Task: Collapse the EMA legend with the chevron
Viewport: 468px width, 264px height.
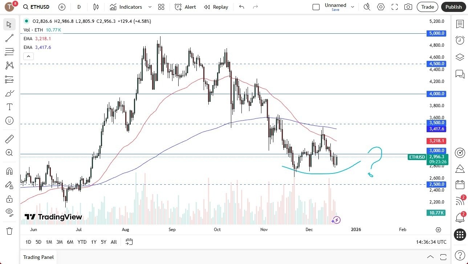Action: (x=28, y=56)
